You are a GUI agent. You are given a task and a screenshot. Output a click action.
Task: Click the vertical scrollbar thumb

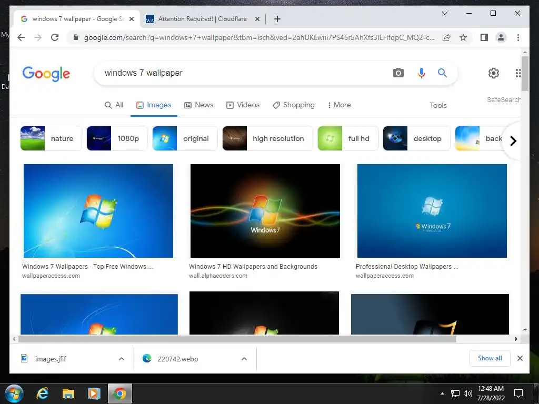pos(525,74)
